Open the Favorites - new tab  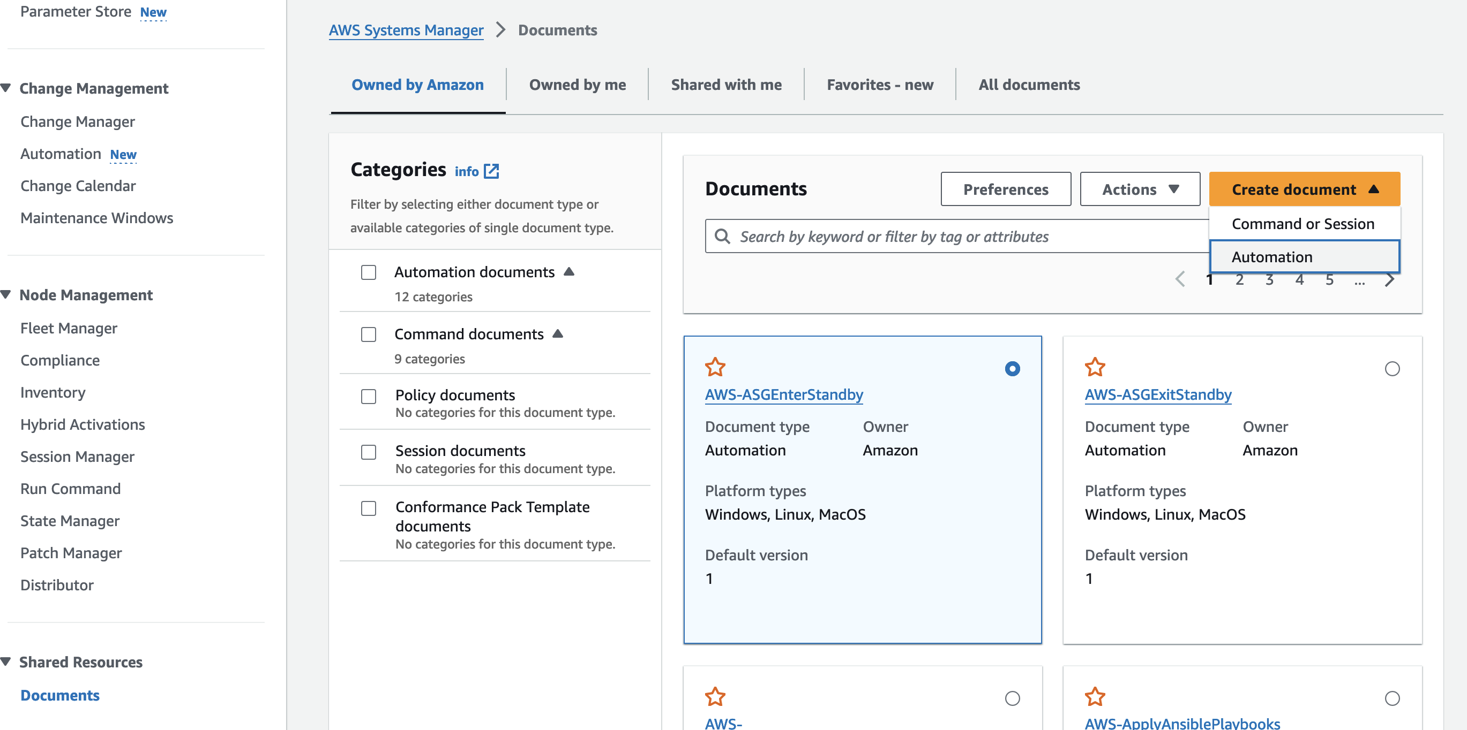tap(880, 85)
